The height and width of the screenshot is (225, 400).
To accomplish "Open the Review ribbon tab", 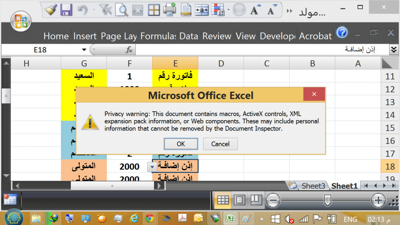I will click(217, 36).
